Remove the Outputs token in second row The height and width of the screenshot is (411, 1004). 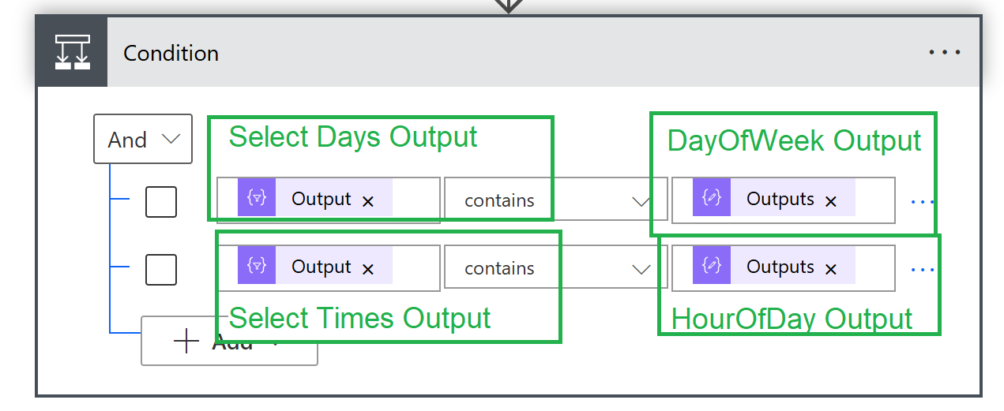pyautogui.click(x=830, y=269)
